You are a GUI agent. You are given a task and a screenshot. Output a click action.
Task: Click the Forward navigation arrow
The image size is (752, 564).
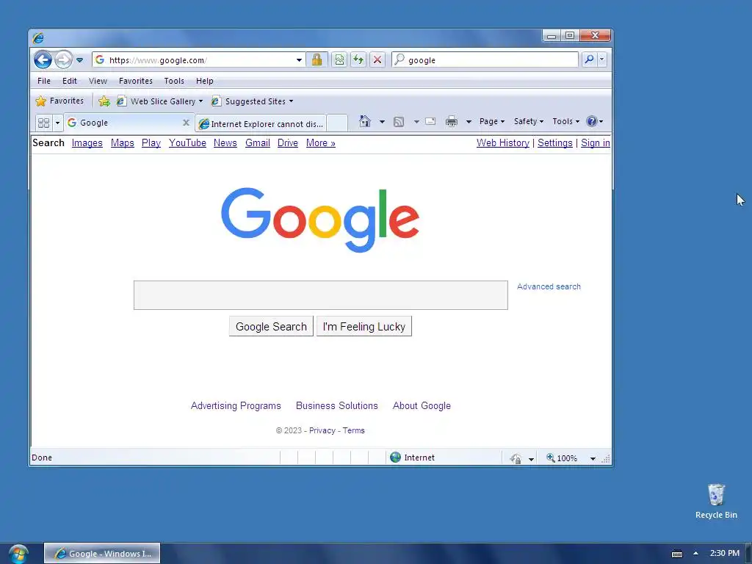[63, 60]
